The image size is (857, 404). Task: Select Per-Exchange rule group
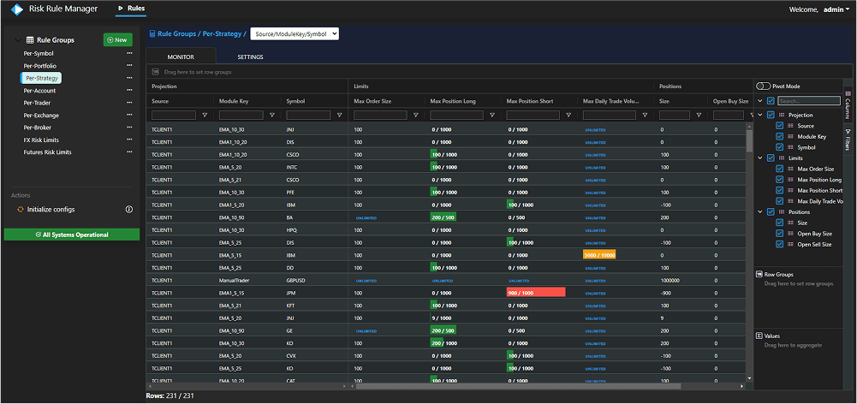[41, 115]
